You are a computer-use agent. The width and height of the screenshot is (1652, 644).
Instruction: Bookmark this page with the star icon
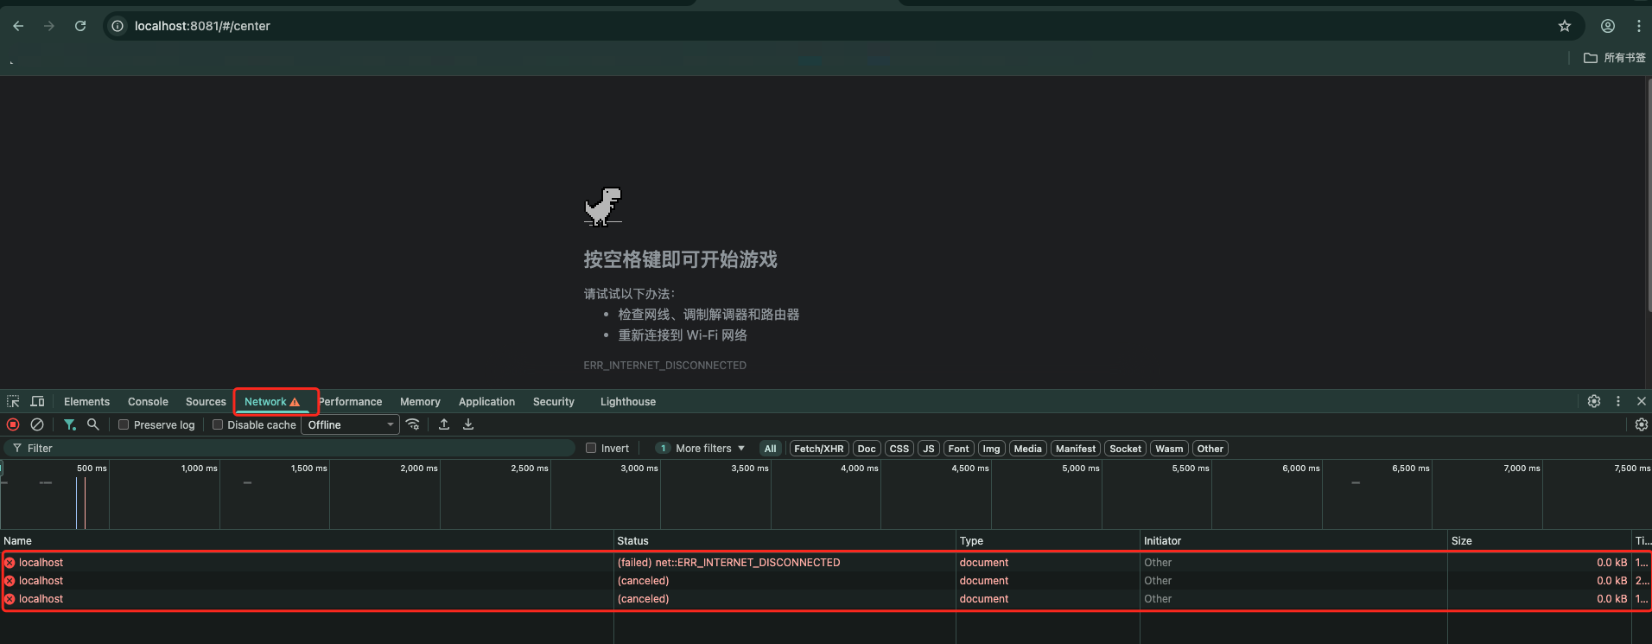(1565, 26)
